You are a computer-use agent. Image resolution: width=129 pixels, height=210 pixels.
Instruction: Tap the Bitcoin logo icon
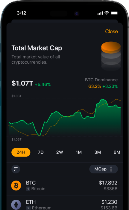[x=16, y=185]
